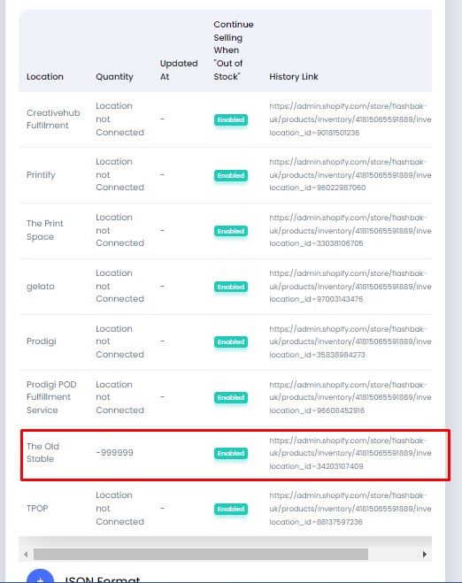
Task: Open the Printify inventory history link
Action: pos(350,175)
